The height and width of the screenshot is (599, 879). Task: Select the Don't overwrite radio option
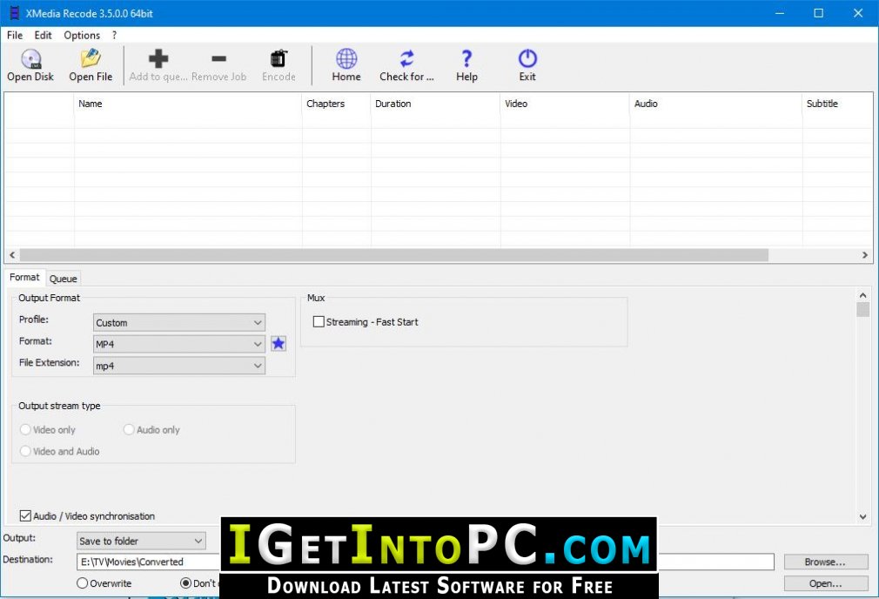click(x=185, y=583)
